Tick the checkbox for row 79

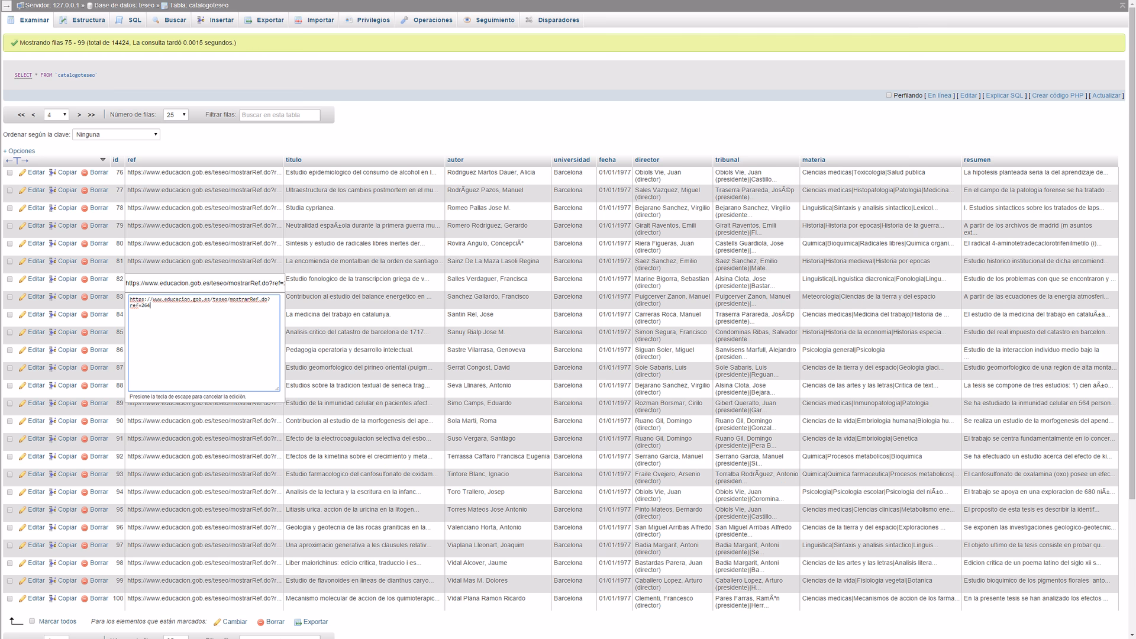click(9, 226)
